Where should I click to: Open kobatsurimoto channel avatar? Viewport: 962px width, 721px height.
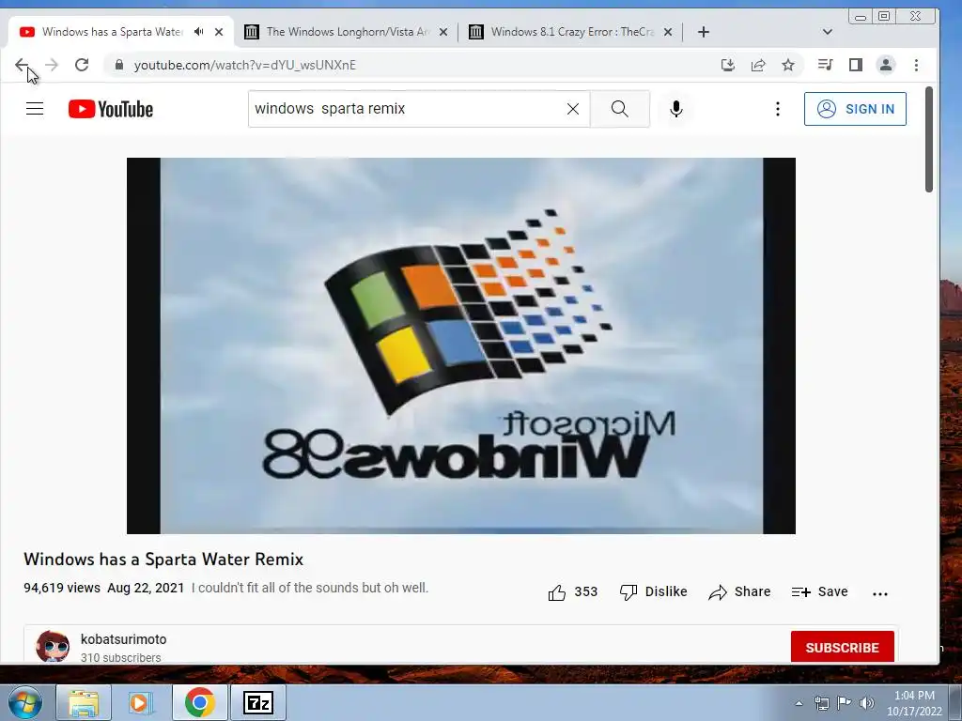click(53, 646)
